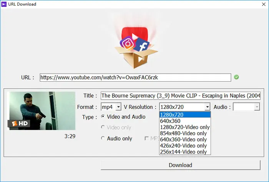Click the red YouTube play icon
Image resolution: width=269 pixels, height=182 pixels.
pyautogui.click(x=135, y=35)
